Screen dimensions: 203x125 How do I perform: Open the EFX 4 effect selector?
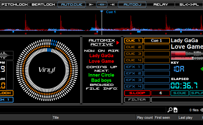(x=157, y=87)
